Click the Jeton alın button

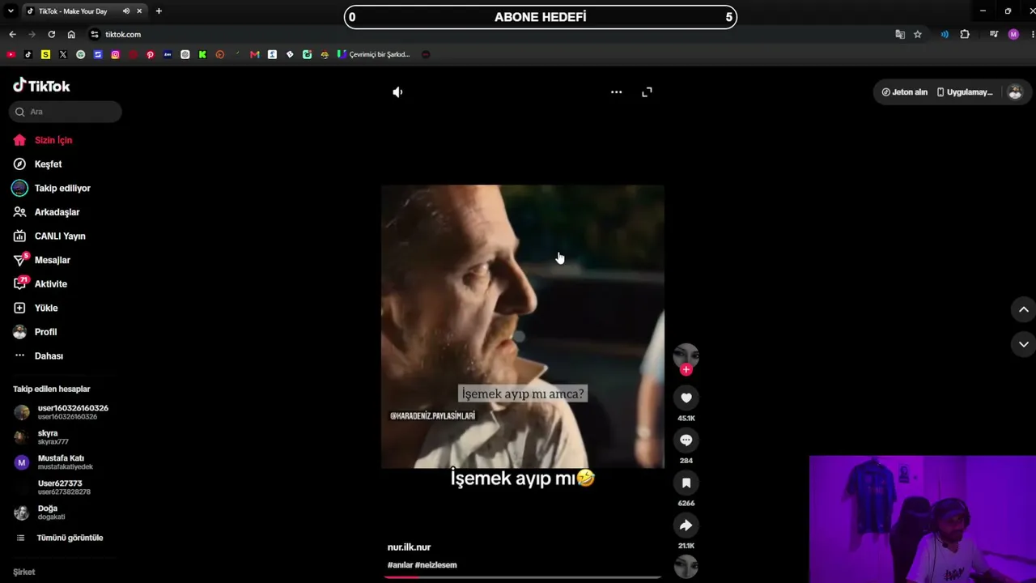[x=904, y=92]
